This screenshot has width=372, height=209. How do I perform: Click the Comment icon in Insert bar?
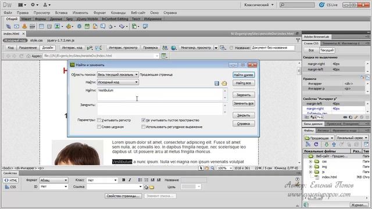tap(103, 26)
